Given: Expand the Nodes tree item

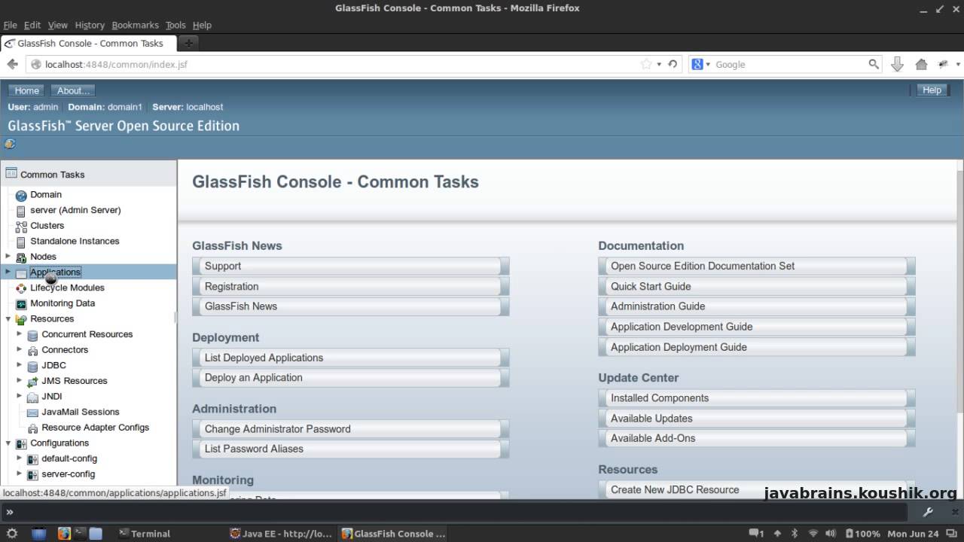Looking at the screenshot, I should [x=8, y=257].
